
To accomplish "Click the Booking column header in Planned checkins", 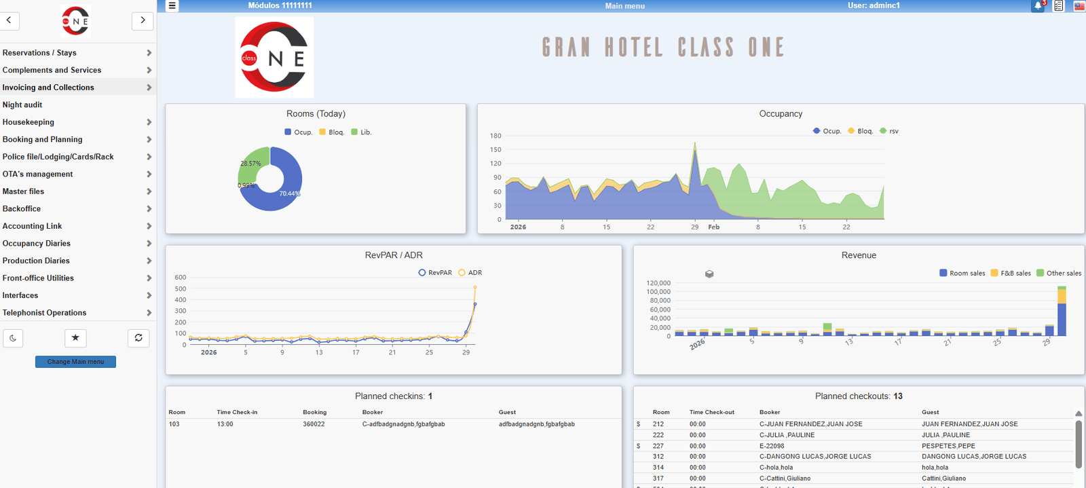I will (314, 412).
